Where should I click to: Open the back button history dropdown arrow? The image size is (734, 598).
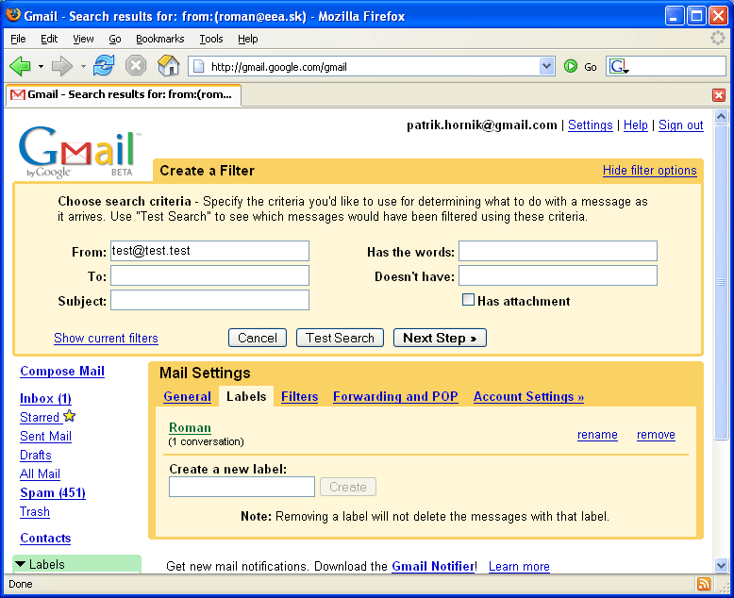[x=41, y=67]
